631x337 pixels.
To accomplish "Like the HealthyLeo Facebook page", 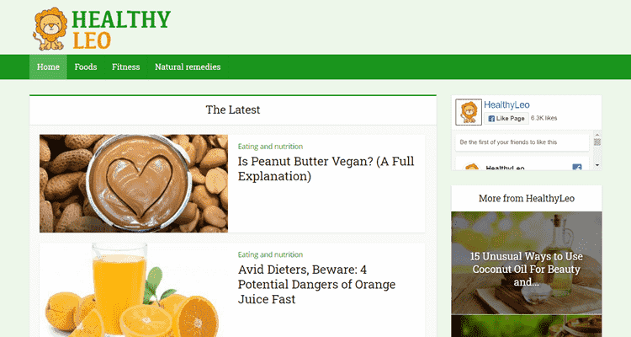I will pos(506,119).
